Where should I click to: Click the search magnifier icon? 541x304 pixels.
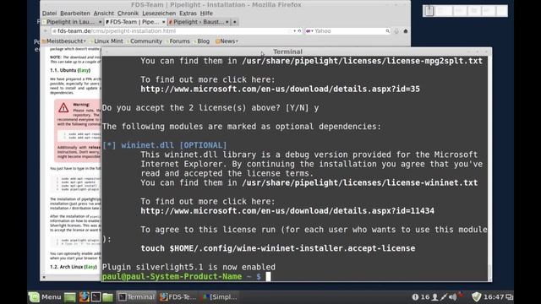pos(387,31)
